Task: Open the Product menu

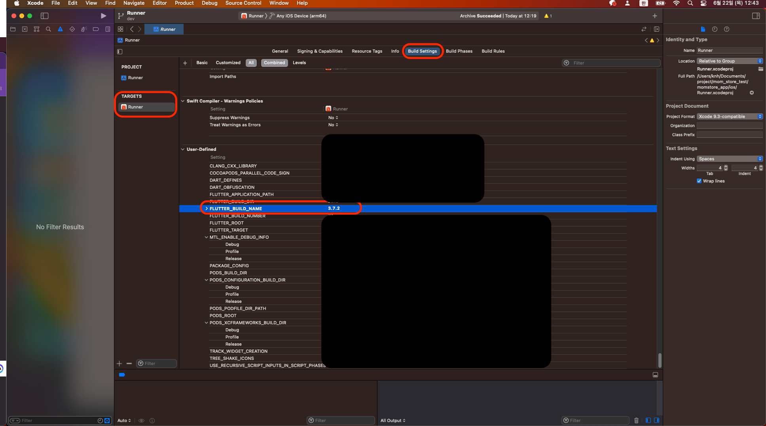Action: (x=184, y=3)
